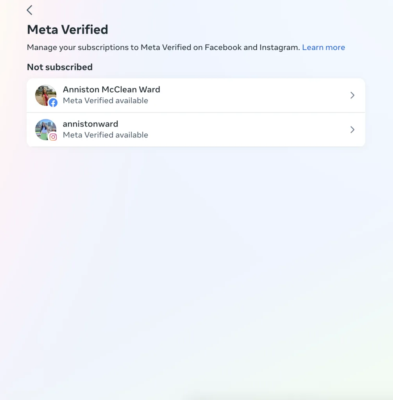Click blank background below the accounts card
The height and width of the screenshot is (400, 393).
point(196,255)
